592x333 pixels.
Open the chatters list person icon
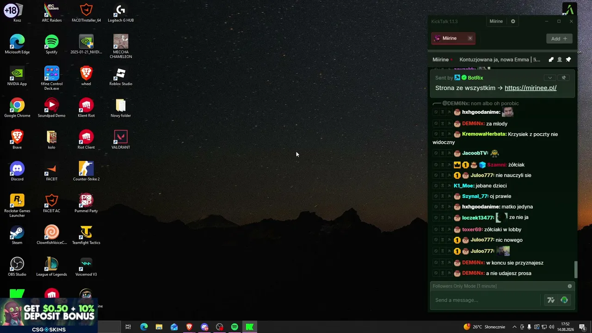click(560, 60)
